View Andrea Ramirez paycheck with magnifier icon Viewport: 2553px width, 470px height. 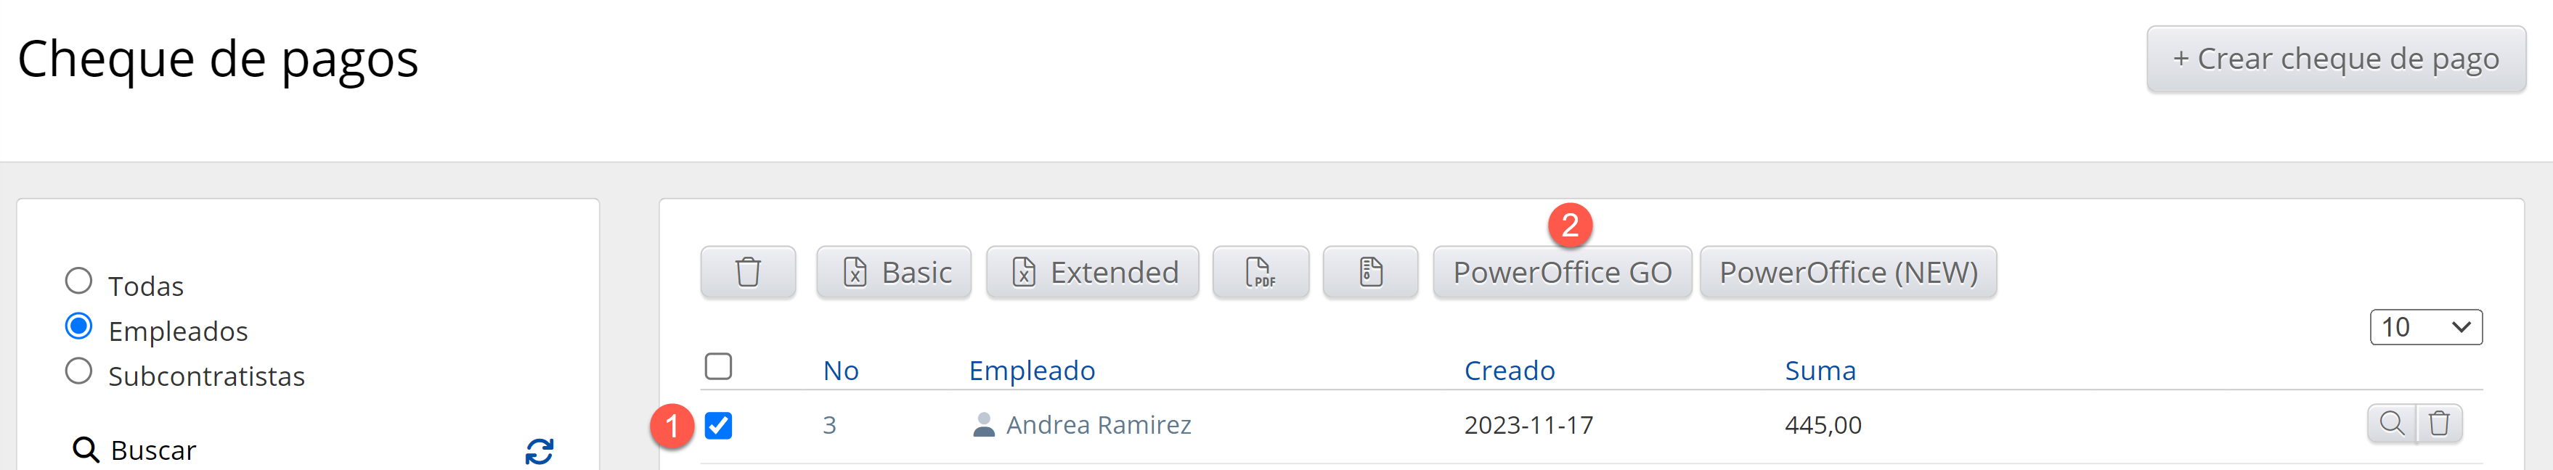pos(2392,424)
